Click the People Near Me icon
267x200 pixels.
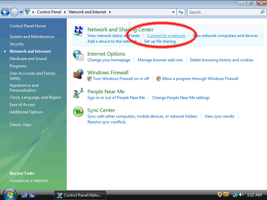(x=78, y=93)
